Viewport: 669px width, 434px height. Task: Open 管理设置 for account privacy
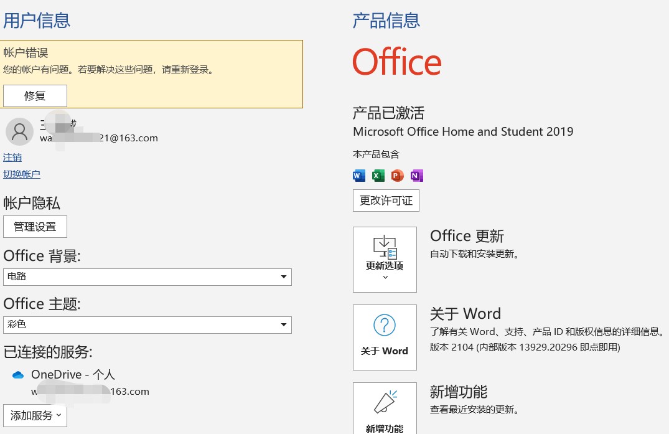click(x=35, y=227)
